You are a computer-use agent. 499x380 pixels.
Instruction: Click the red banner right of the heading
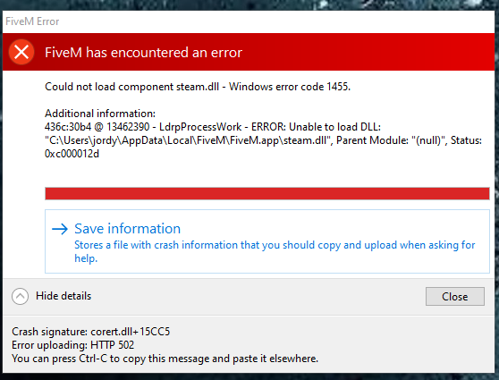coord(368,52)
